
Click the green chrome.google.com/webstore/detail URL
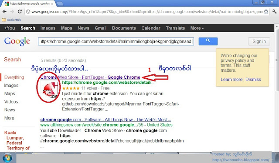click(x=108, y=83)
